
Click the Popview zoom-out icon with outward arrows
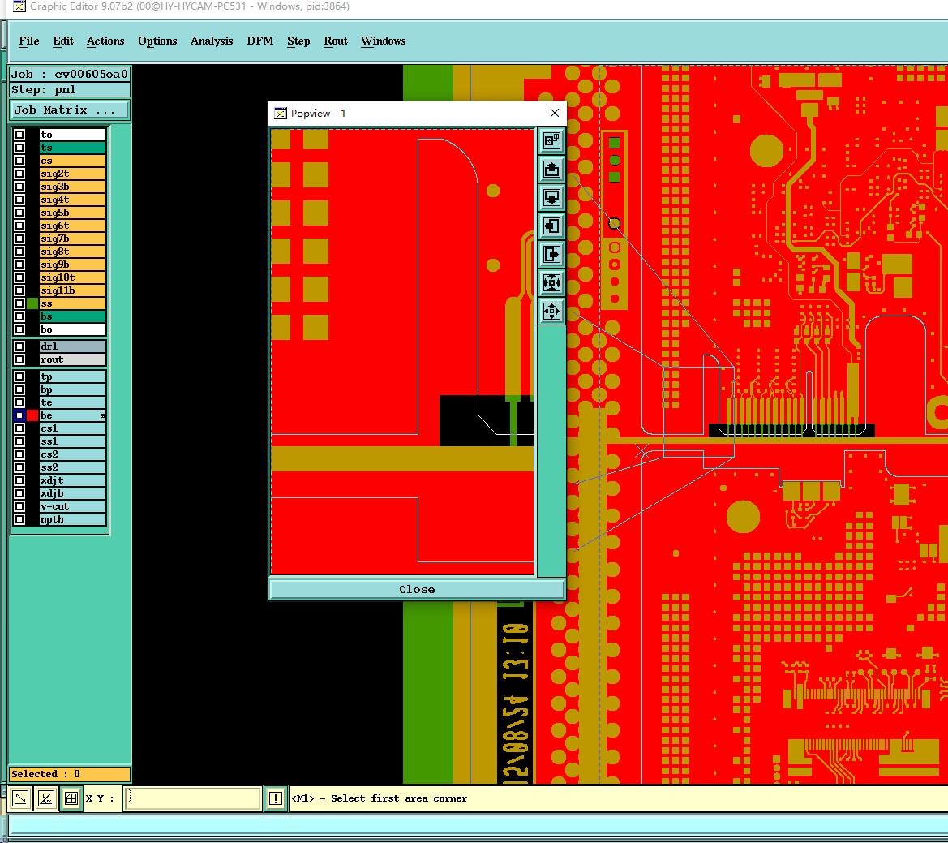[x=551, y=312]
